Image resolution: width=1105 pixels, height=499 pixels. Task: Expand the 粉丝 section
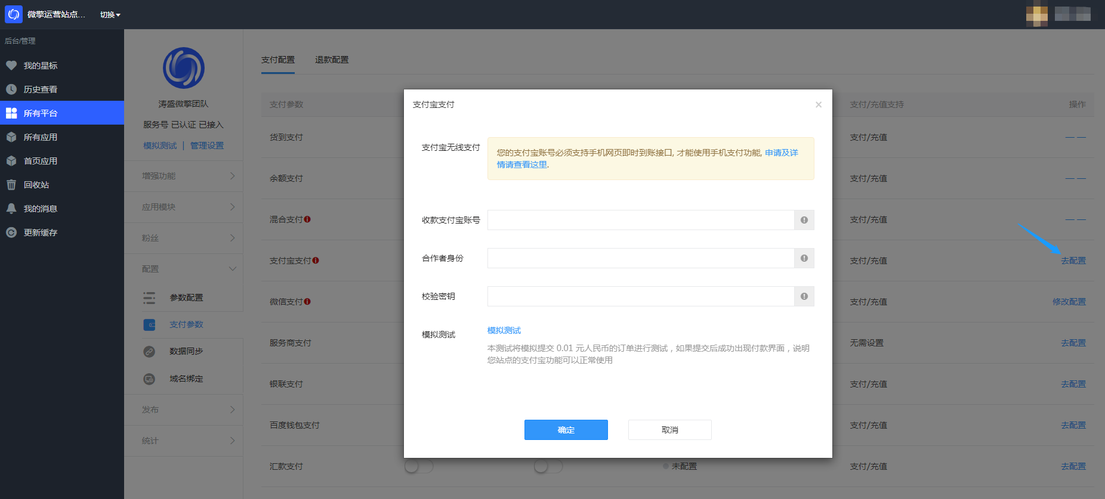click(184, 238)
